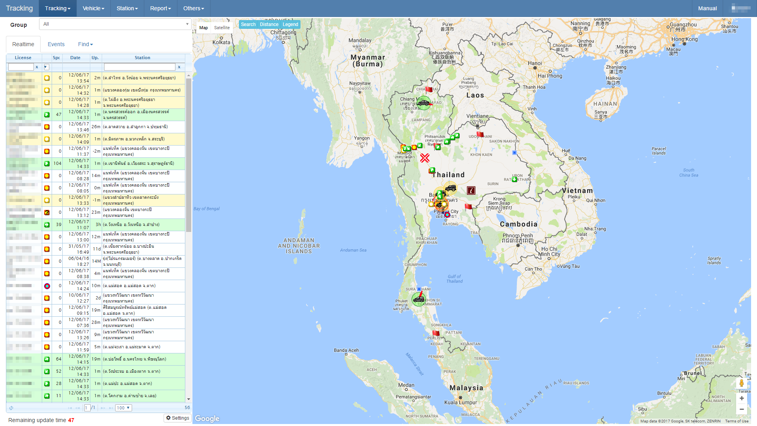Click the red X marker on map
This screenshot has height=426, width=757.
pyautogui.click(x=425, y=158)
